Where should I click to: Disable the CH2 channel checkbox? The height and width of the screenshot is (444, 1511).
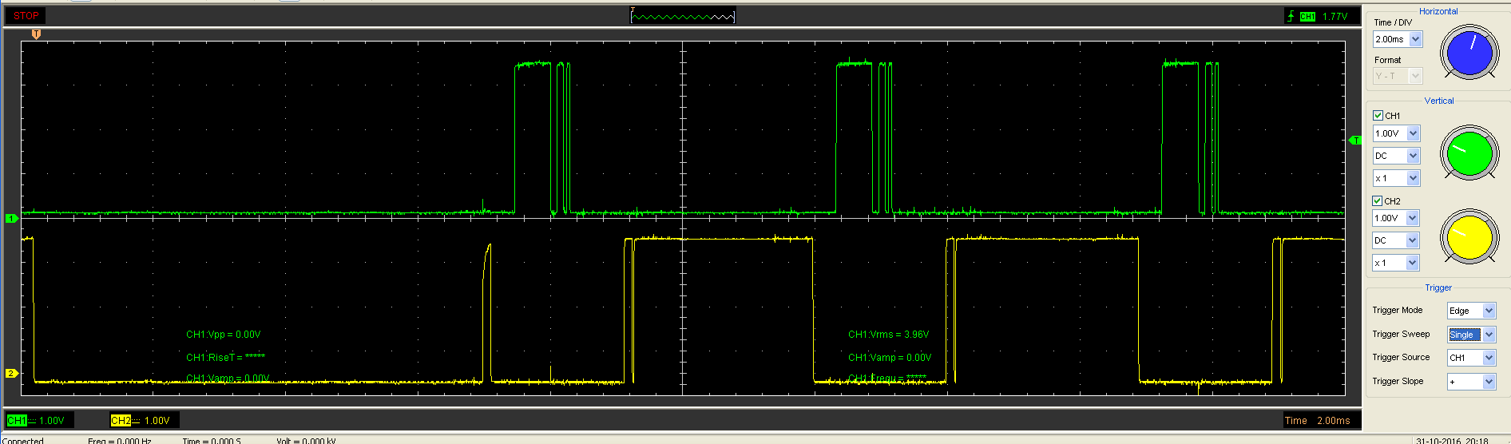point(1378,201)
